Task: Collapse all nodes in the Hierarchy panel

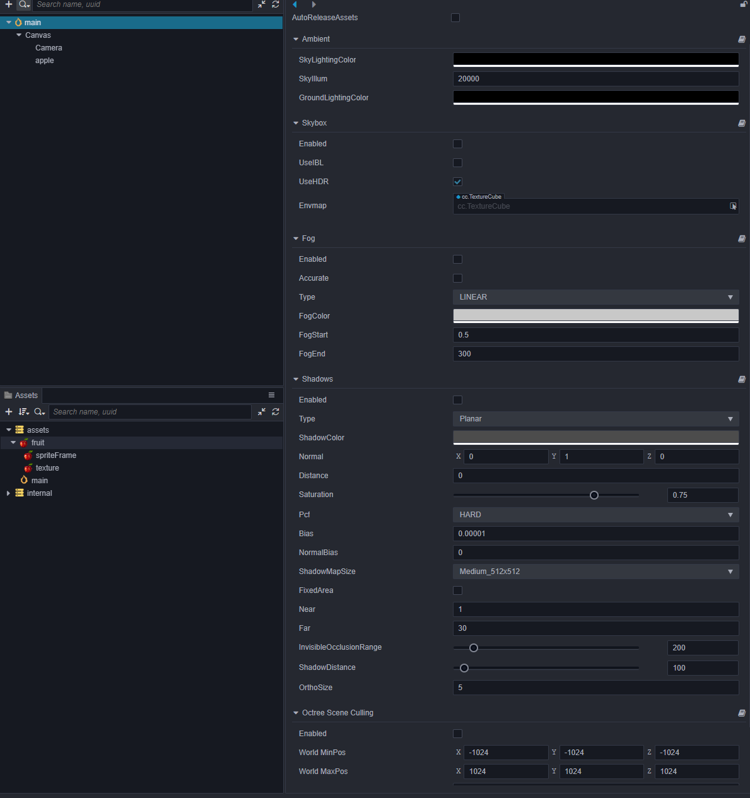Action: point(262,4)
